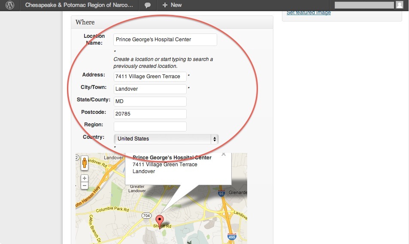Click the empty Region field
This screenshot has height=244, width=409.
[150, 127]
